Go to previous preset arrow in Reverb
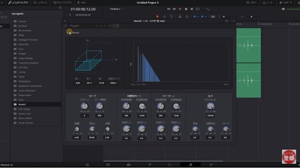Image resolution: width=300 pixels, height=168 pixels. tap(101, 26)
